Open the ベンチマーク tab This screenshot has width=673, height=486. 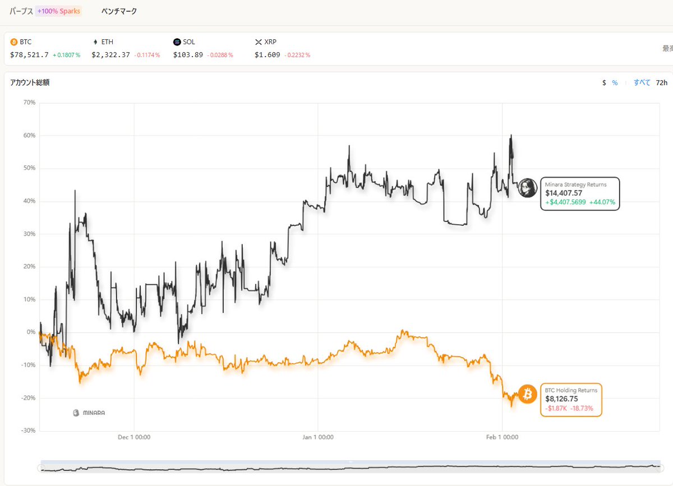click(119, 11)
